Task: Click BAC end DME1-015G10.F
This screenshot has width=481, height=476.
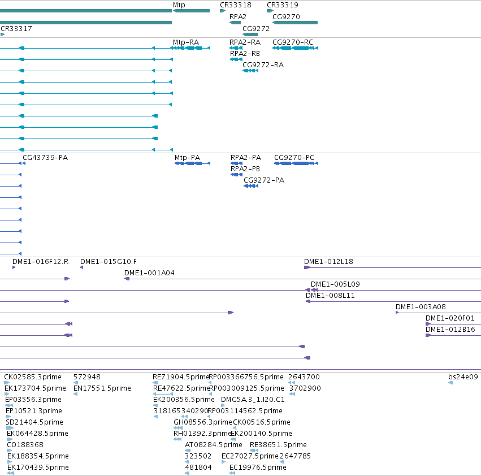Action: coord(109,262)
